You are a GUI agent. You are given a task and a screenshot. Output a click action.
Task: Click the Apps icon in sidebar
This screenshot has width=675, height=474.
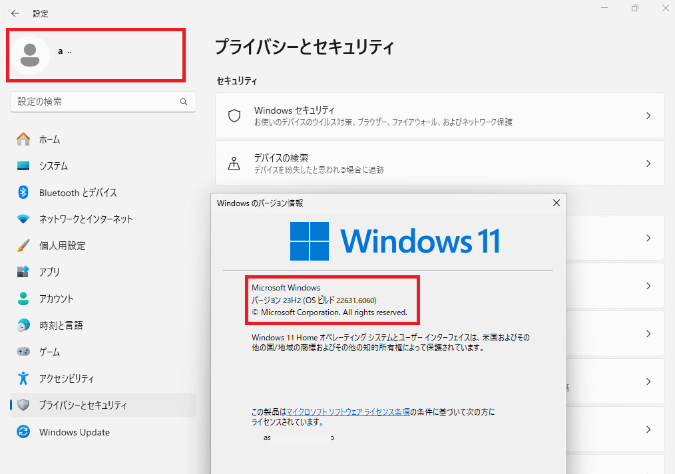coord(23,272)
